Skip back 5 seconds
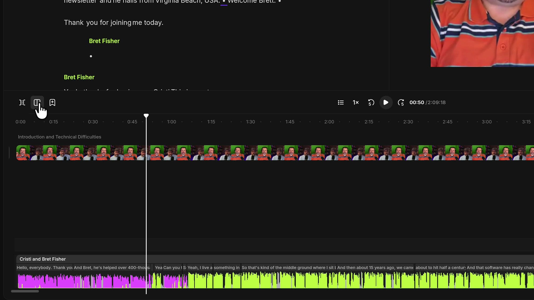This screenshot has width=534, height=300. [371, 102]
